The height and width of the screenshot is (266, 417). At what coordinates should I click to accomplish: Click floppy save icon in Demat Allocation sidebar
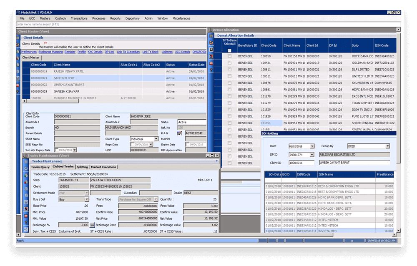pyautogui.click(x=211, y=50)
